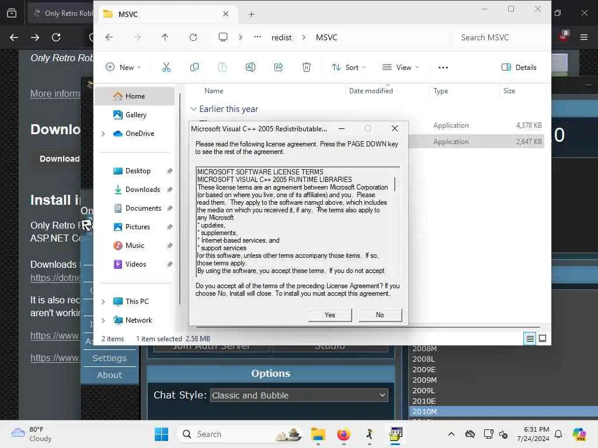Show hidden system tray icons
598x448 pixels.
pos(451,434)
